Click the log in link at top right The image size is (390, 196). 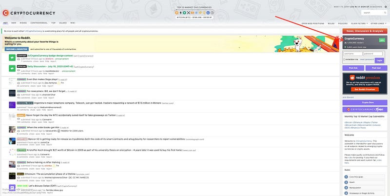point(353,7)
